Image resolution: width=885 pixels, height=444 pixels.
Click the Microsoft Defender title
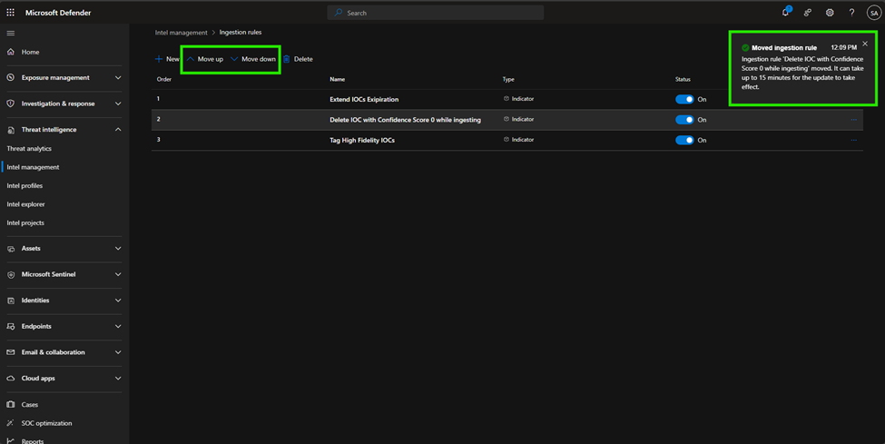pyautogui.click(x=58, y=13)
